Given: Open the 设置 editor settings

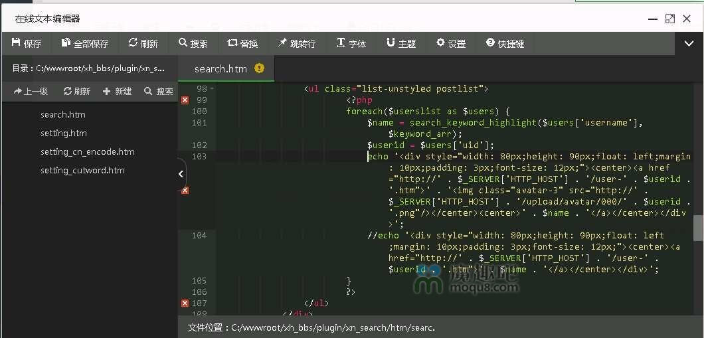Looking at the screenshot, I should click(x=451, y=44).
